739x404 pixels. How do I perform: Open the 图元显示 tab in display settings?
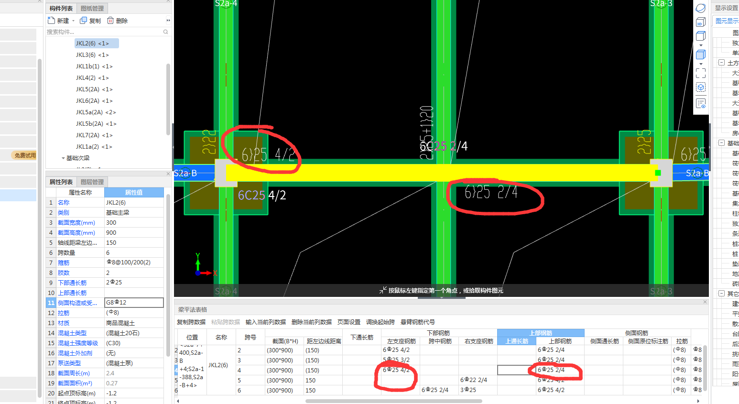click(x=726, y=21)
